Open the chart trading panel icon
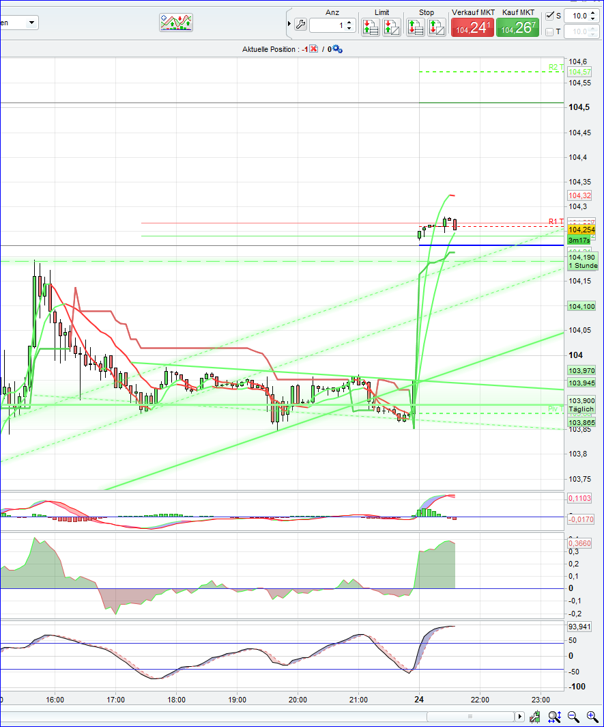Viewport: 604px width, 727px height. click(x=175, y=21)
